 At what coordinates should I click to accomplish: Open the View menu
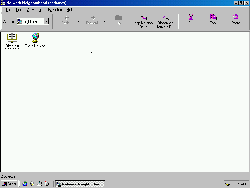point(30,10)
